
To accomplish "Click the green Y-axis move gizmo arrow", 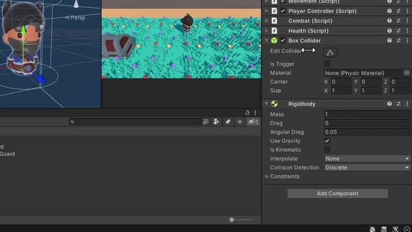I will tap(23, 29).
